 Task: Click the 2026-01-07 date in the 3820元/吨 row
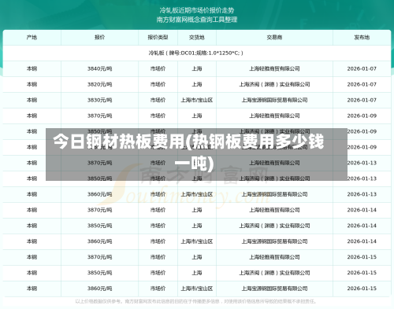click(x=362, y=84)
